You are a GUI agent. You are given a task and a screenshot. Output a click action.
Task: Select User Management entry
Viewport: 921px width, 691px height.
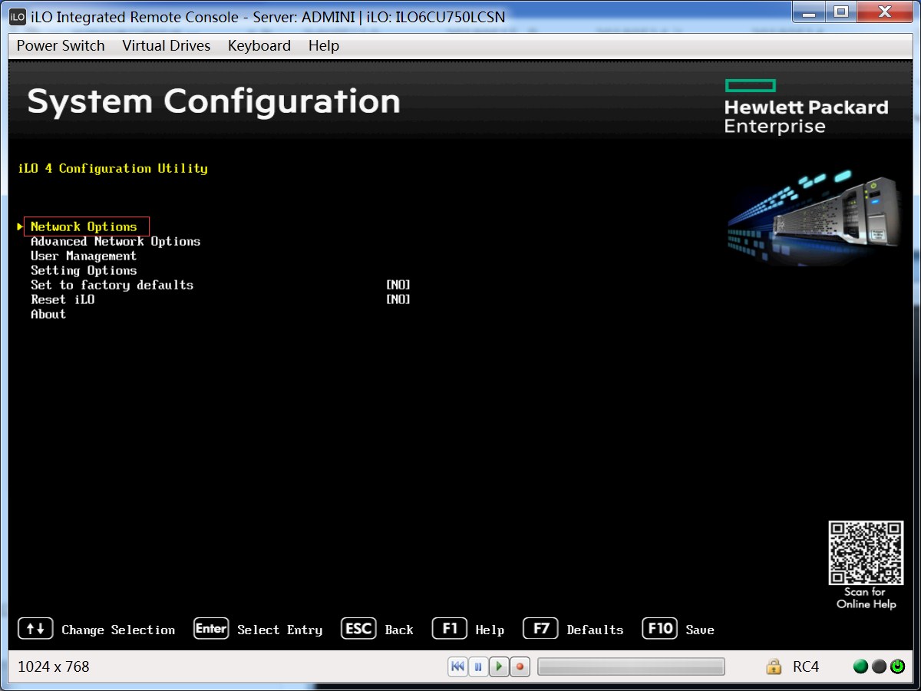click(x=84, y=256)
